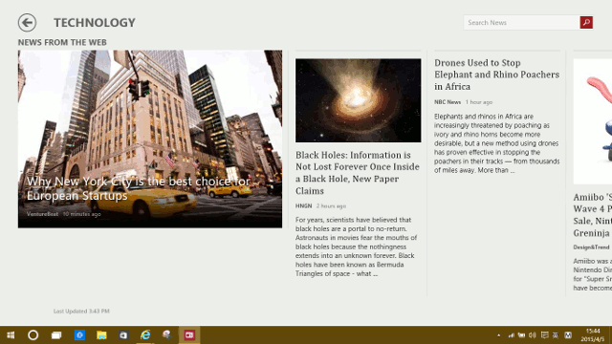Open File Explorer from the taskbar
The image size is (612, 344).
pos(101,335)
